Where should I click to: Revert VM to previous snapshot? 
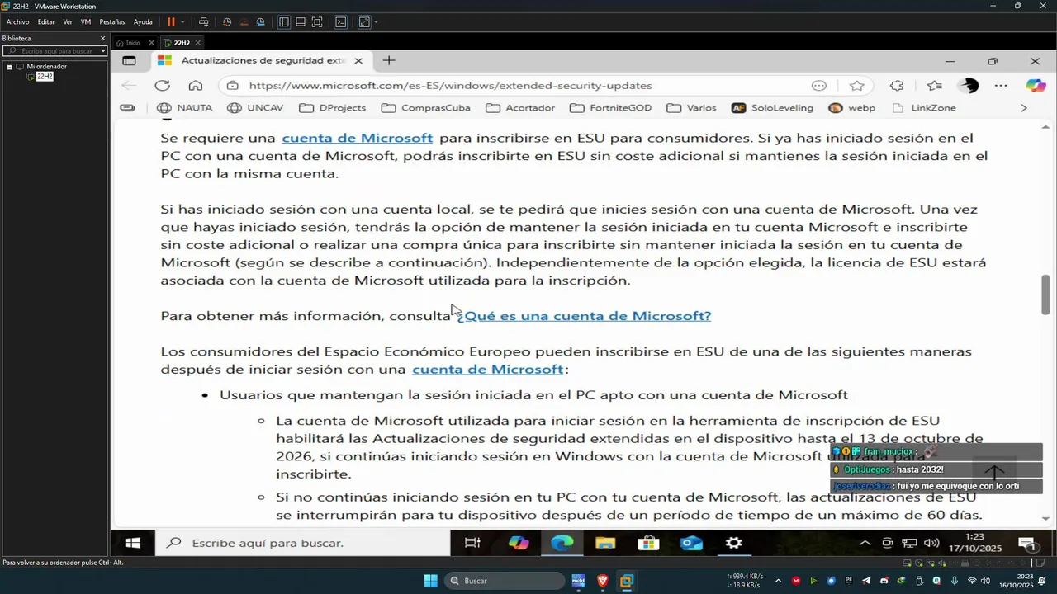(x=244, y=22)
